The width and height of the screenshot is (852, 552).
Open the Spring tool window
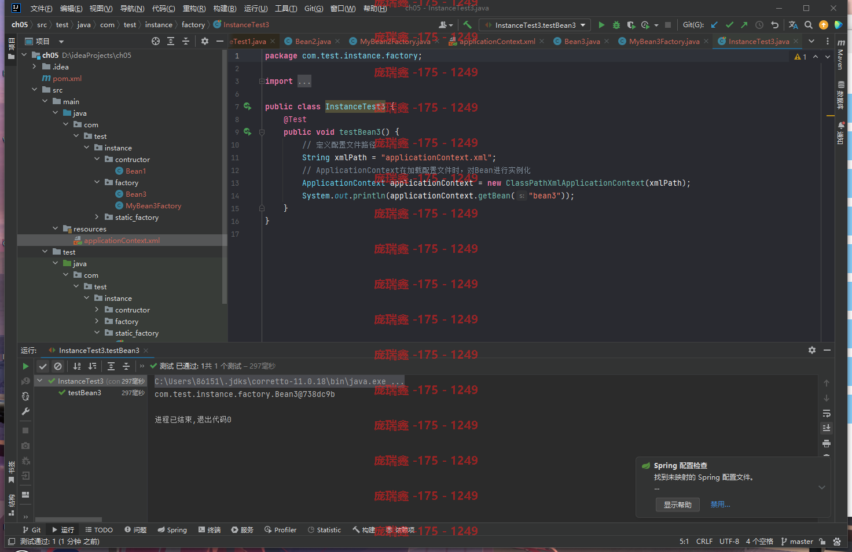(x=172, y=529)
